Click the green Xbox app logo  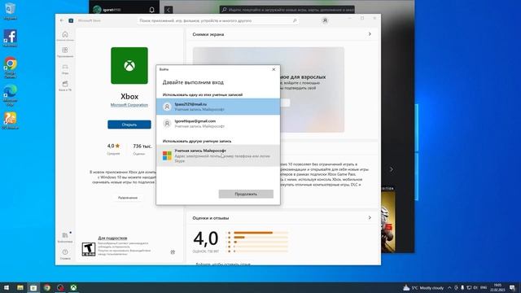click(129, 65)
